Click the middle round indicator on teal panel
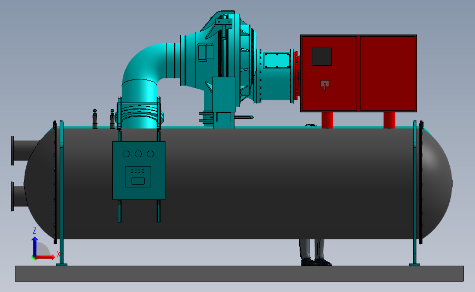 coord(138,154)
